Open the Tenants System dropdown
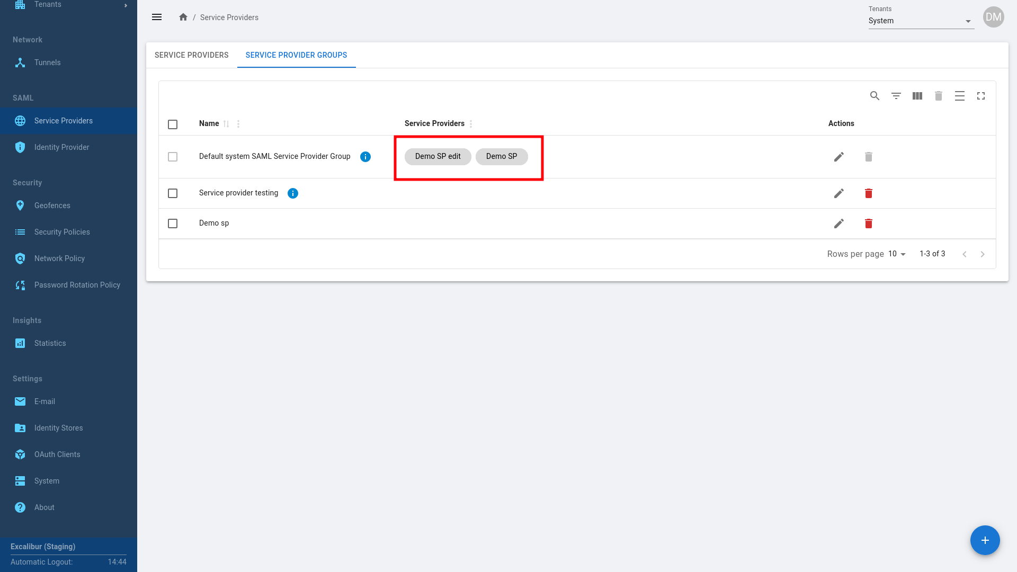 921,21
